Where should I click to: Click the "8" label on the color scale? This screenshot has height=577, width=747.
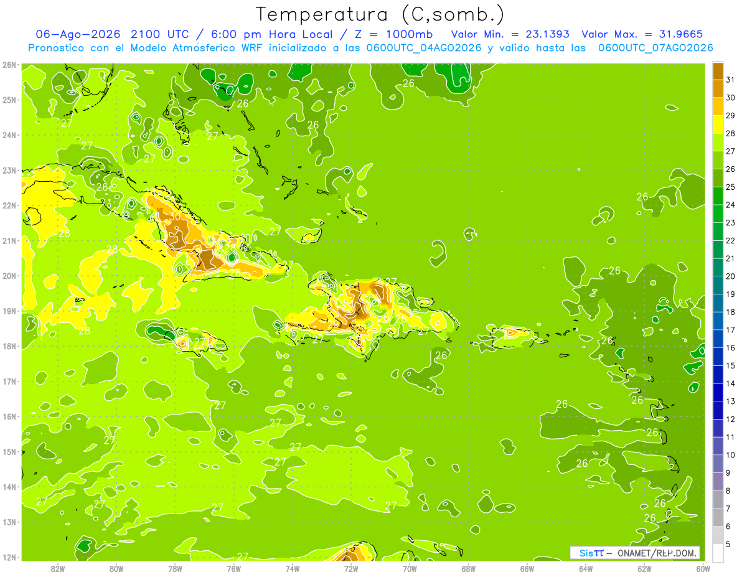tap(728, 490)
